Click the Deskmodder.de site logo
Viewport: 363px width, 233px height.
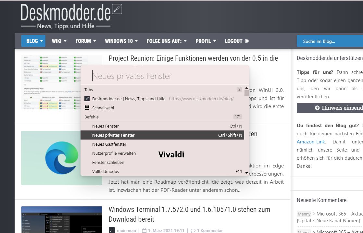[x=66, y=16]
